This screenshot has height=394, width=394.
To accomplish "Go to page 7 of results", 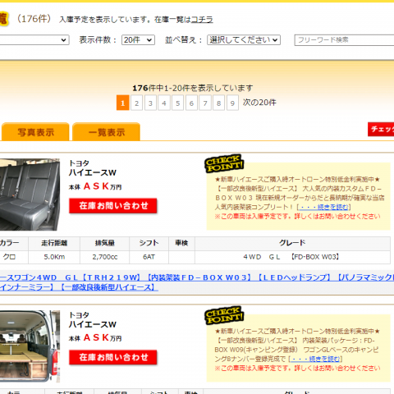I will (205, 103).
